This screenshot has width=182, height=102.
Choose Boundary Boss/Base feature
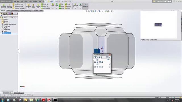coord(18,8)
